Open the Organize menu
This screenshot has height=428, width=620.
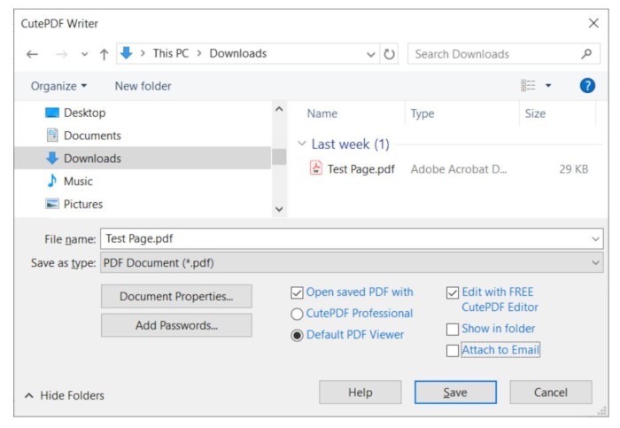coord(58,86)
